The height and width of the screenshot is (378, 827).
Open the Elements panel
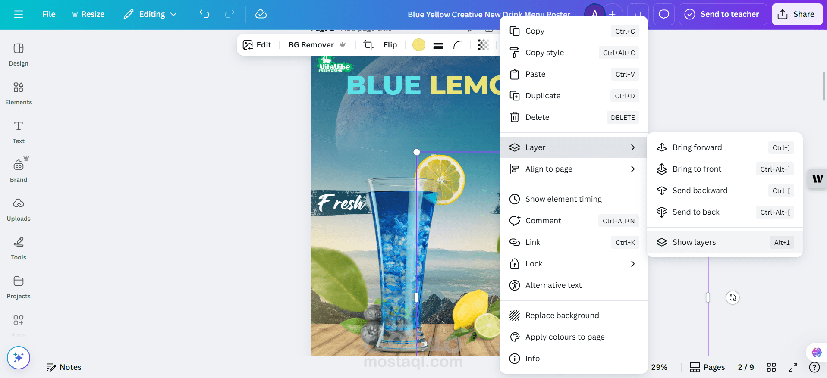coord(19,93)
